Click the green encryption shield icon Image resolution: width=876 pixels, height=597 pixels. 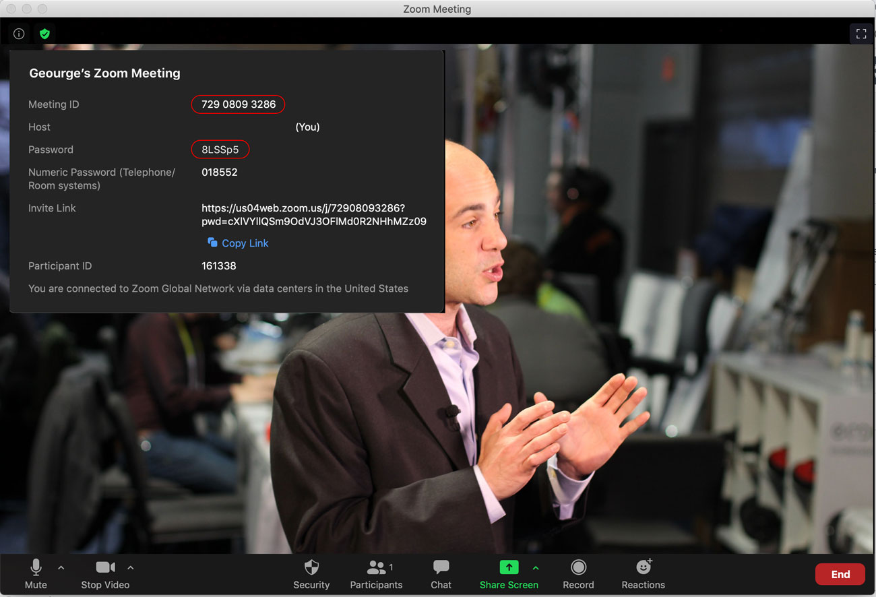point(44,34)
